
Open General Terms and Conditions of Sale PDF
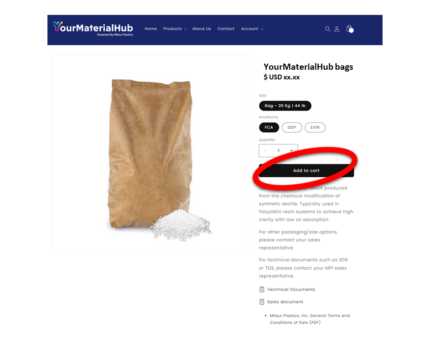point(310,319)
